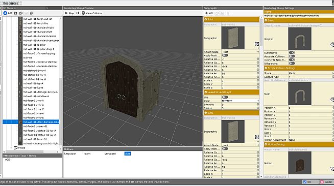Click the Sub2 Attach Node arrow icon
This screenshot has height=186, width=334.
pyautogui.click(x=258, y=145)
